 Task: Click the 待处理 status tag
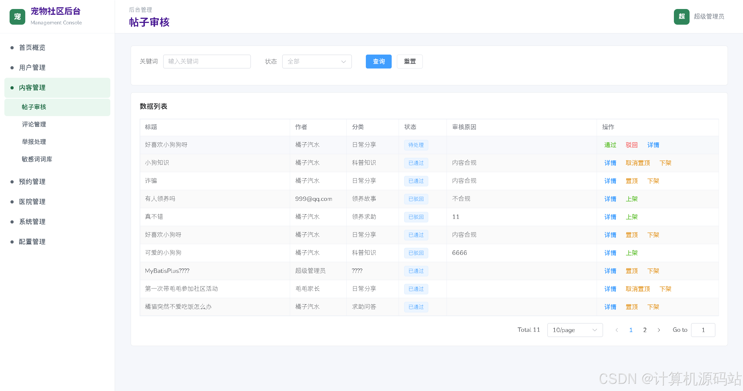tap(416, 145)
